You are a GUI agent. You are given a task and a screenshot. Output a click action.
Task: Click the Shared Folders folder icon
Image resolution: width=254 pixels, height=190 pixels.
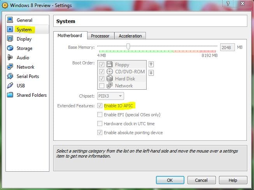[10, 95]
